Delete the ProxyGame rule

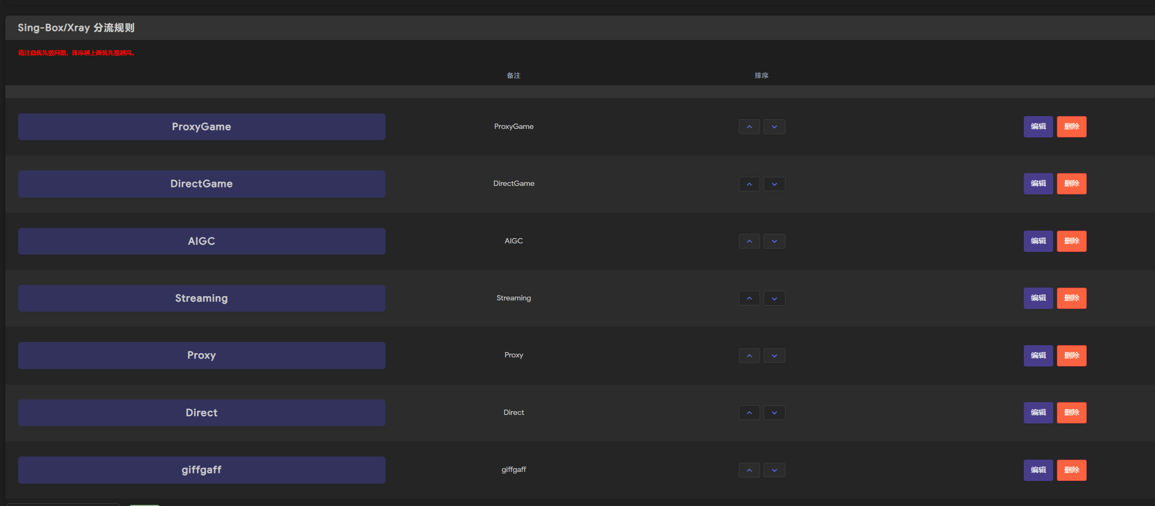click(x=1071, y=127)
